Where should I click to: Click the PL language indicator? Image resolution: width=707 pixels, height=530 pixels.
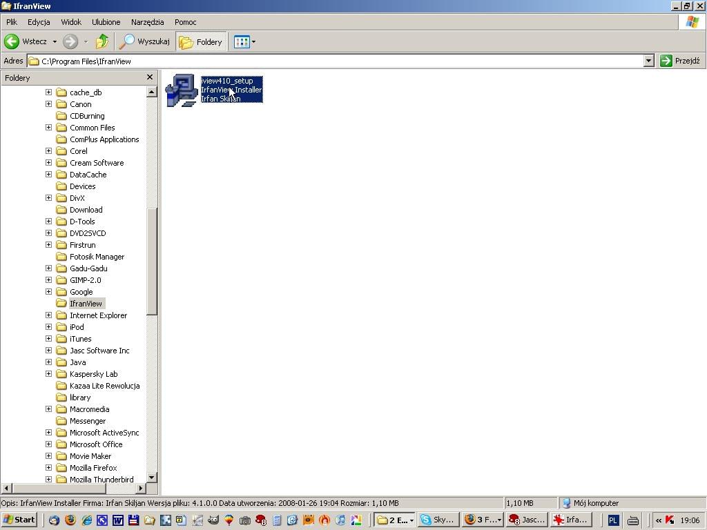pos(612,520)
